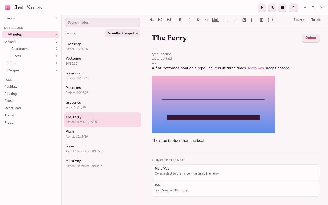The height and width of the screenshot is (205, 328).
Task: Click the Link toolbar button
Action: click(x=216, y=20)
